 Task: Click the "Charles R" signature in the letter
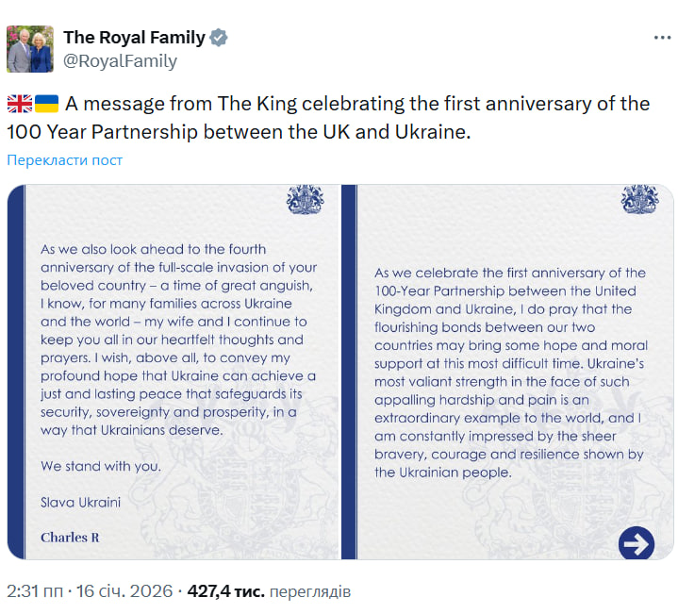pos(70,538)
